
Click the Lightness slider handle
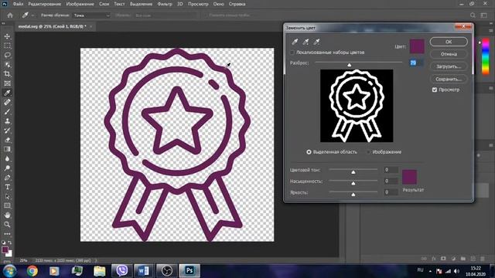(x=353, y=195)
